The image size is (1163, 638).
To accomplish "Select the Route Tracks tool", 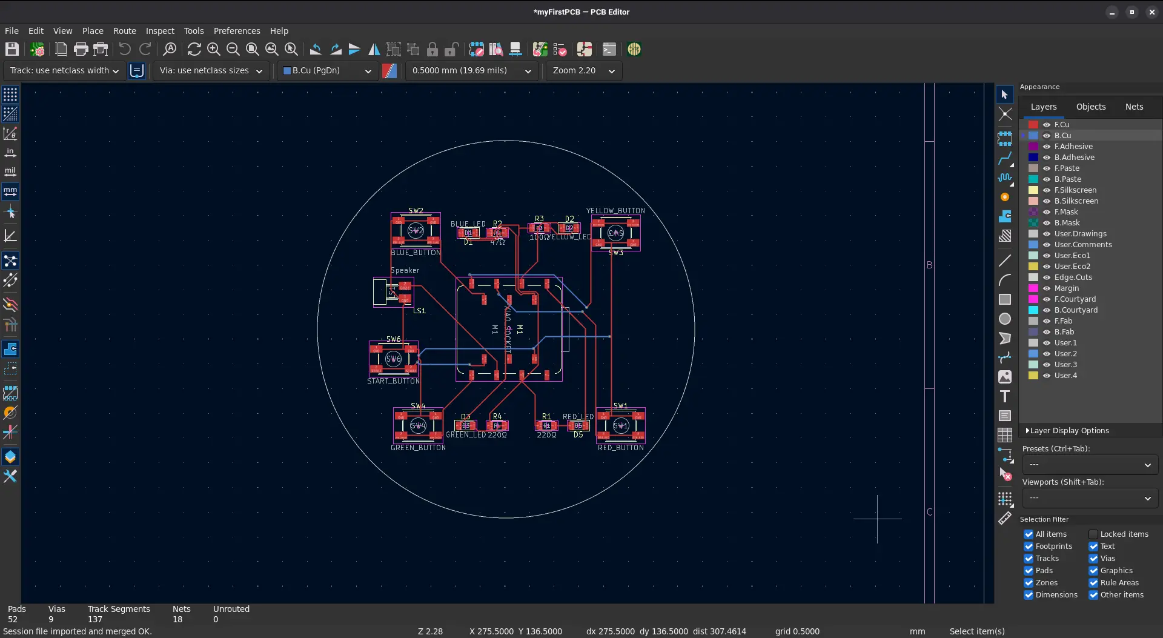I will (x=1006, y=158).
